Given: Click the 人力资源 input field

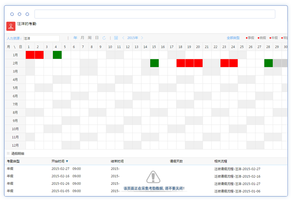Looking at the screenshot, I should click(x=41, y=38).
